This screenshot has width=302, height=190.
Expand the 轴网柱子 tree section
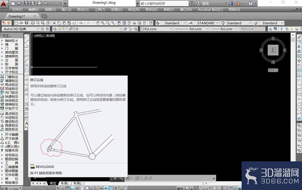pyautogui.click(x=2, y=41)
